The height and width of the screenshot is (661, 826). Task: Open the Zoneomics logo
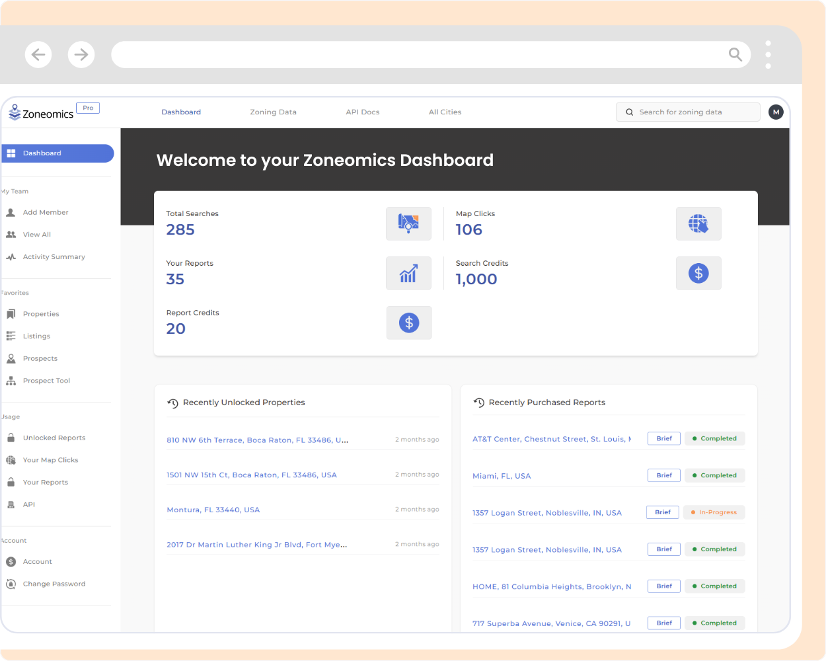click(x=41, y=112)
